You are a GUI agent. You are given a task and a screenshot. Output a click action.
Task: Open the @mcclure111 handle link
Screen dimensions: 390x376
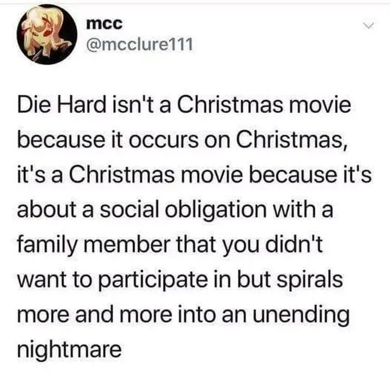pyautogui.click(x=139, y=45)
